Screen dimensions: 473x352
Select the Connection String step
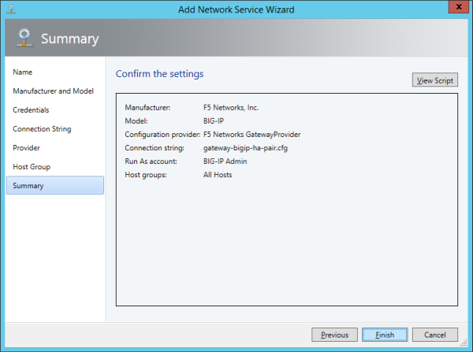[x=42, y=128]
